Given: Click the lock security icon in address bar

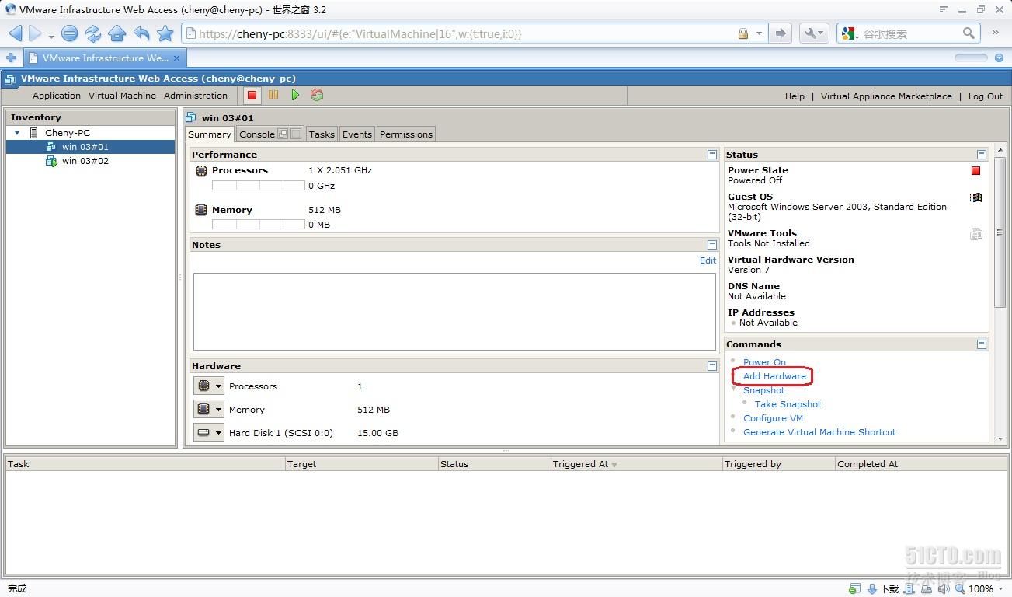Looking at the screenshot, I should (x=743, y=33).
